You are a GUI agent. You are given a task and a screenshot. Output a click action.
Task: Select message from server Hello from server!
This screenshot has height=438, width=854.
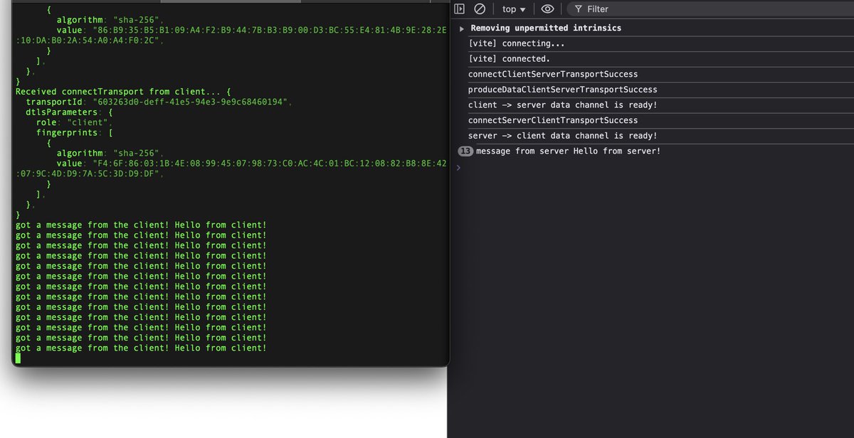point(568,151)
